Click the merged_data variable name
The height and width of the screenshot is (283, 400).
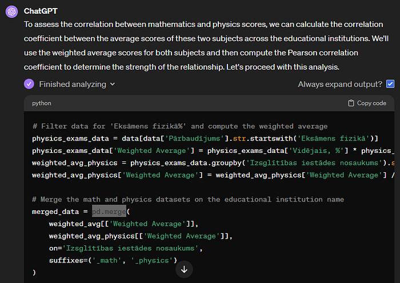(55, 212)
